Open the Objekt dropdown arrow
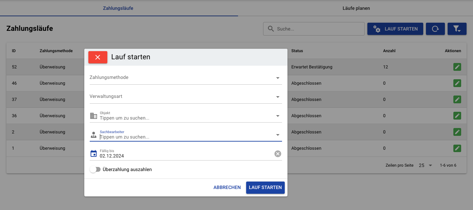 [278, 116]
